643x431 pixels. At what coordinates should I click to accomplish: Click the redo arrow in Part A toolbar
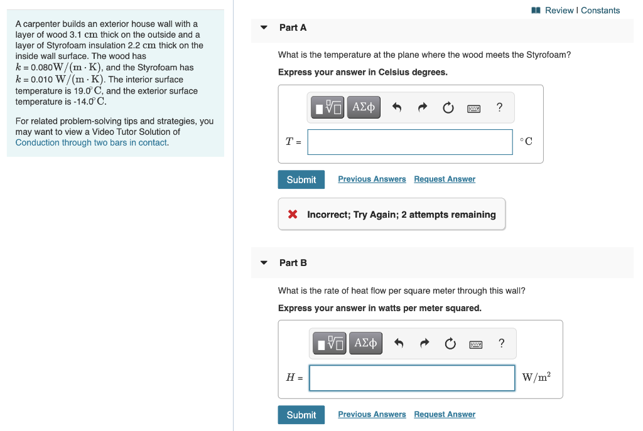tap(423, 107)
